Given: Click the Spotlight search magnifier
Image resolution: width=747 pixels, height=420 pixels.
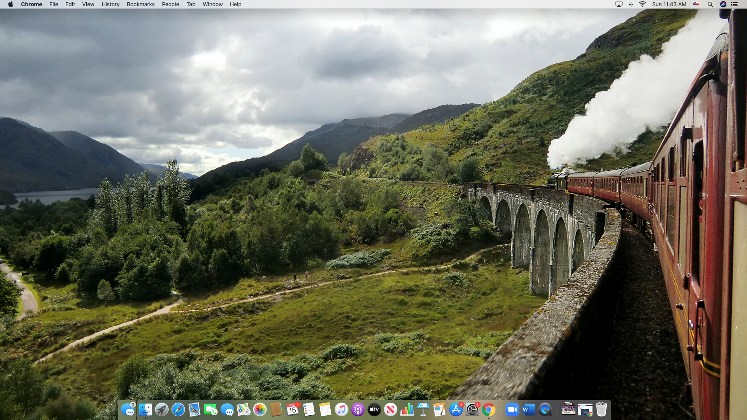Looking at the screenshot, I should 710,4.
